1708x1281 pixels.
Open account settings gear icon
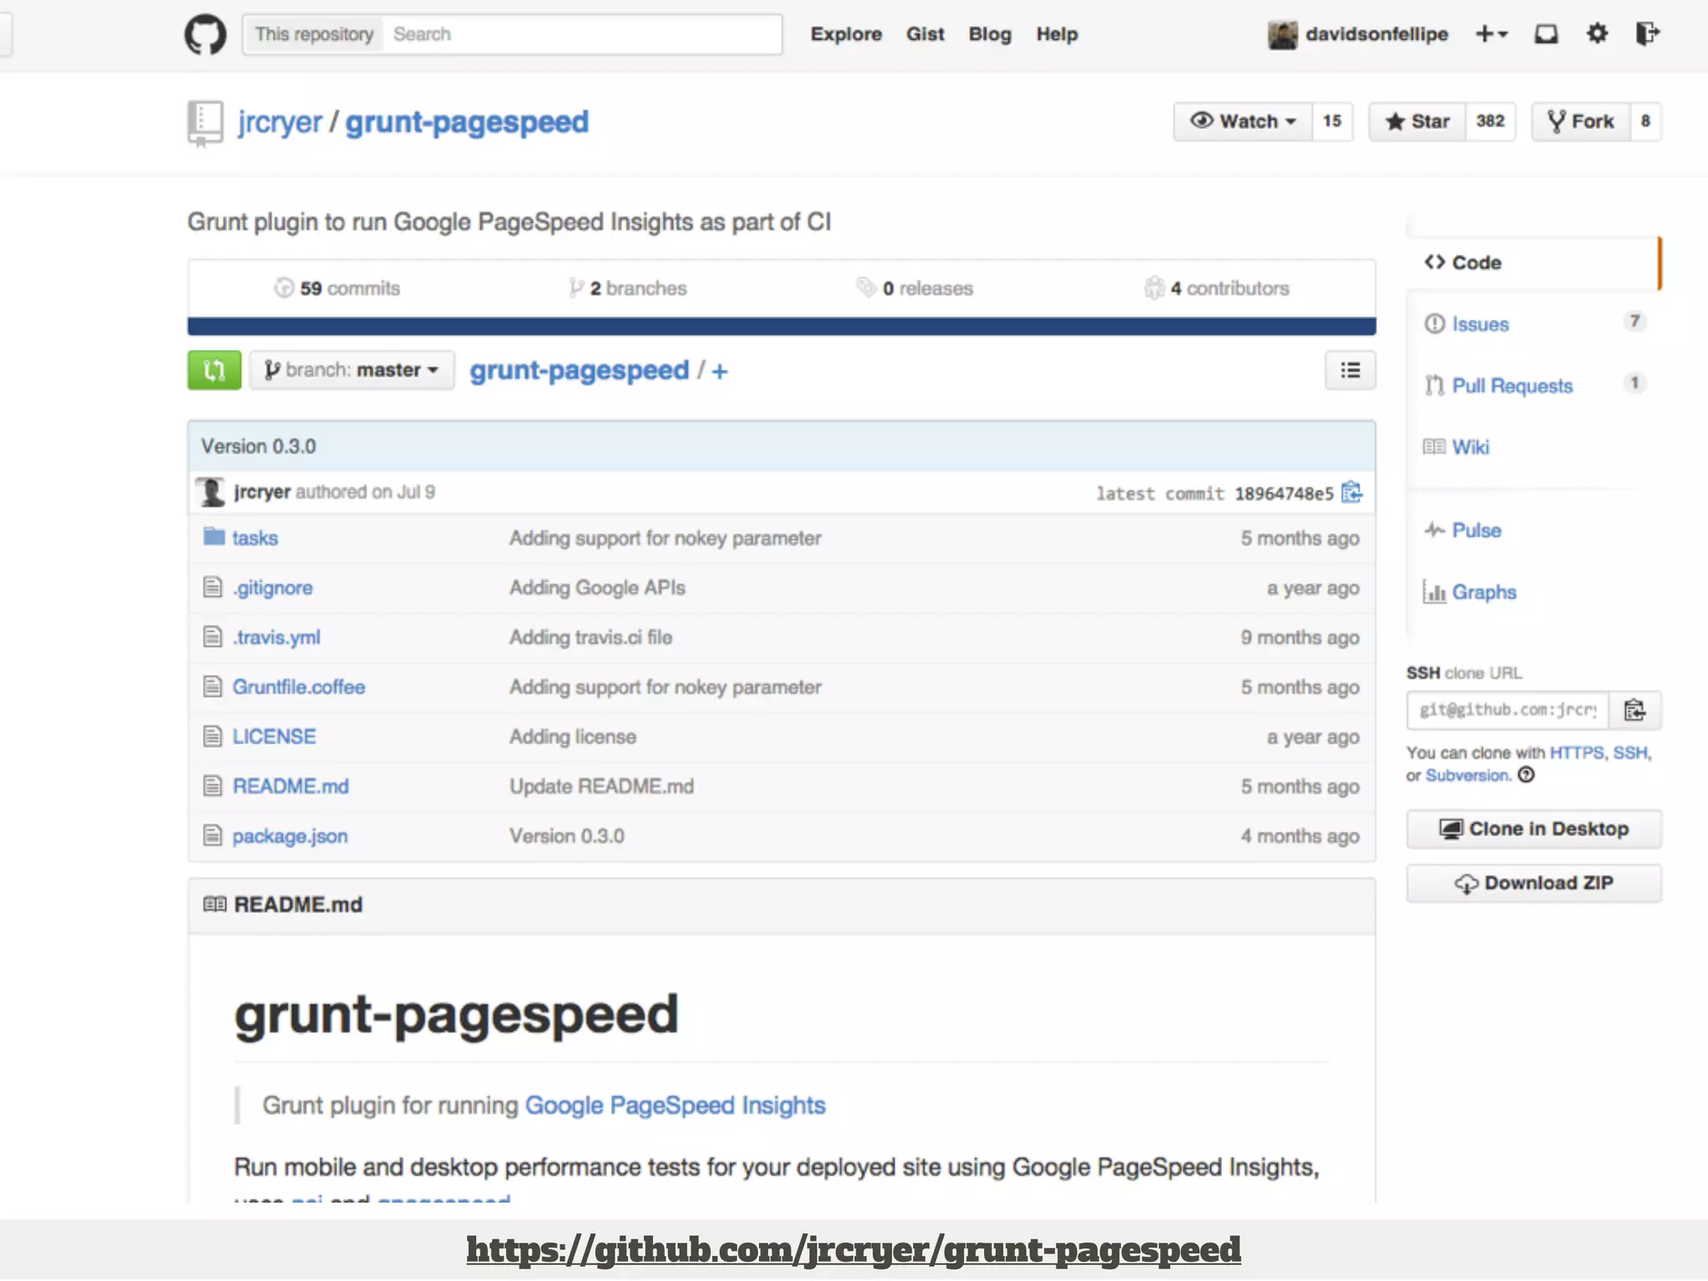(x=1597, y=34)
